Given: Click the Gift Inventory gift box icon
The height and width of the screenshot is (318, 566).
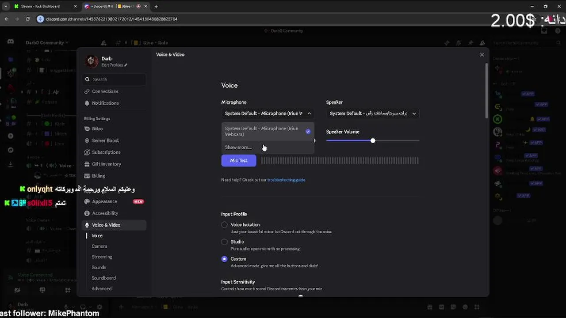Looking at the screenshot, I should pyautogui.click(x=87, y=164).
